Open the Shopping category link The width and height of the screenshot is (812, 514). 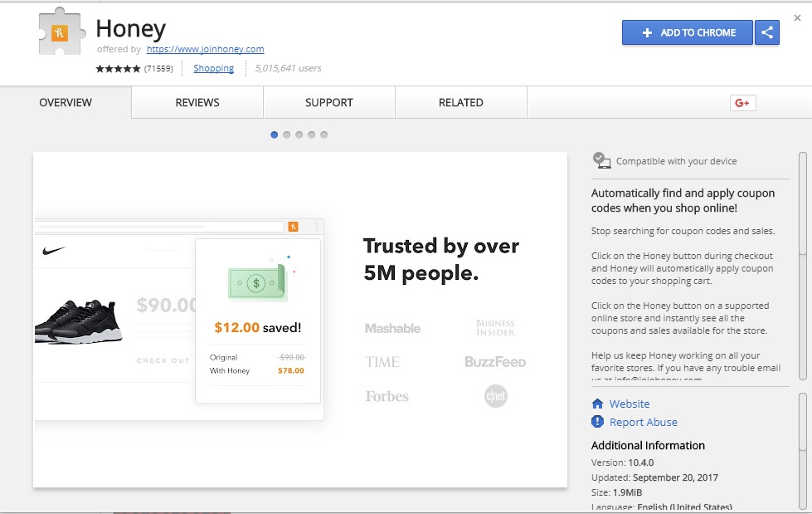[213, 68]
